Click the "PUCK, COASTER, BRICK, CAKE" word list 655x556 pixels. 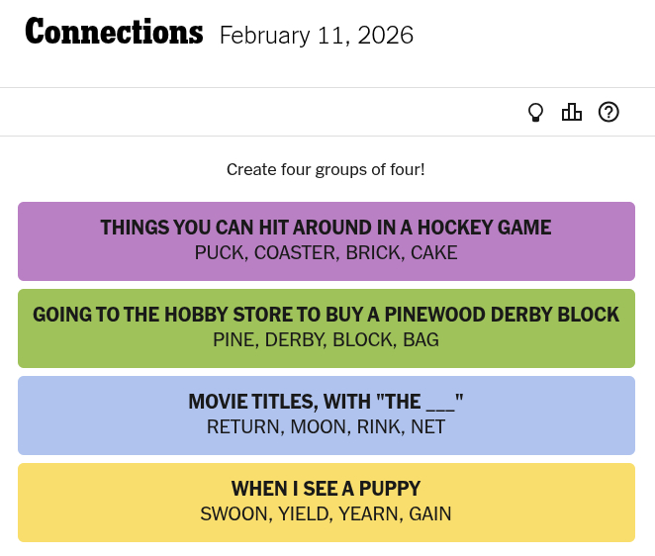click(x=326, y=253)
